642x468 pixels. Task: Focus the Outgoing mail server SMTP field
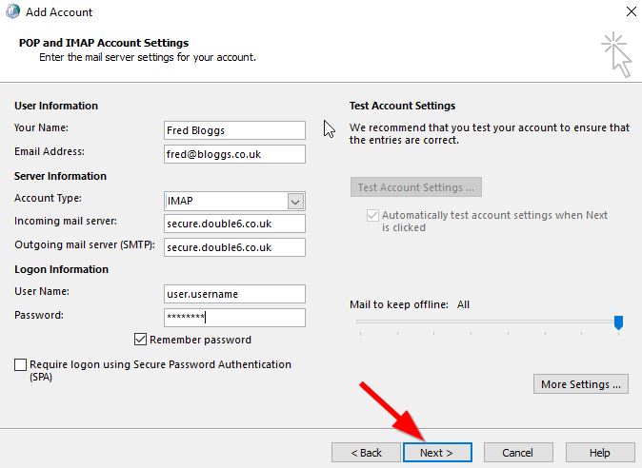coord(234,247)
